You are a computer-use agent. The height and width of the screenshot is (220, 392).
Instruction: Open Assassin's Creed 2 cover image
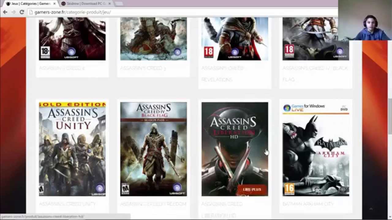pos(72,39)
